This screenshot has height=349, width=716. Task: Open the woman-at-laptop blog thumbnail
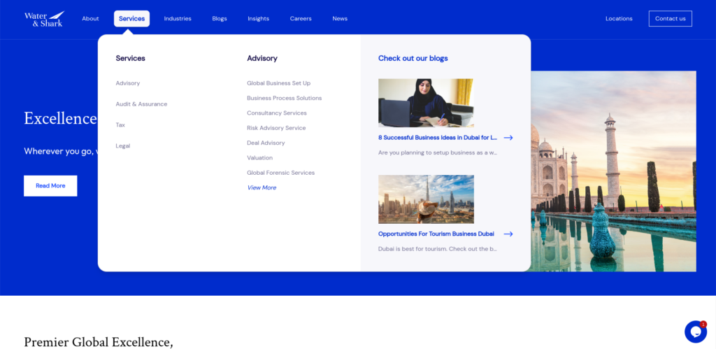pyautogui.click(x=426, y=103)
